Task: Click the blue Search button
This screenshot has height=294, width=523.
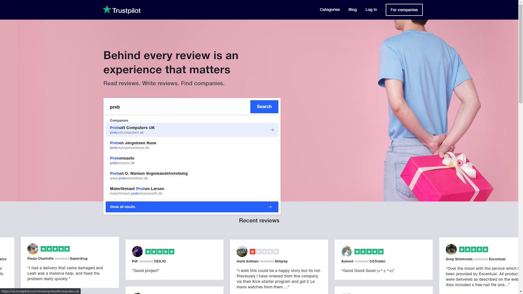Action: tap(264, 107)
